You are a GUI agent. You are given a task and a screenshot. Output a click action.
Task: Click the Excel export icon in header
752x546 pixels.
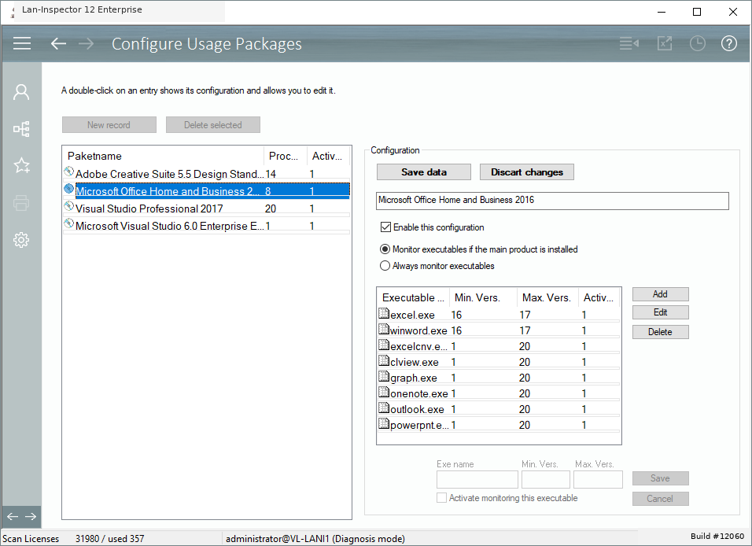pos(665,43)
